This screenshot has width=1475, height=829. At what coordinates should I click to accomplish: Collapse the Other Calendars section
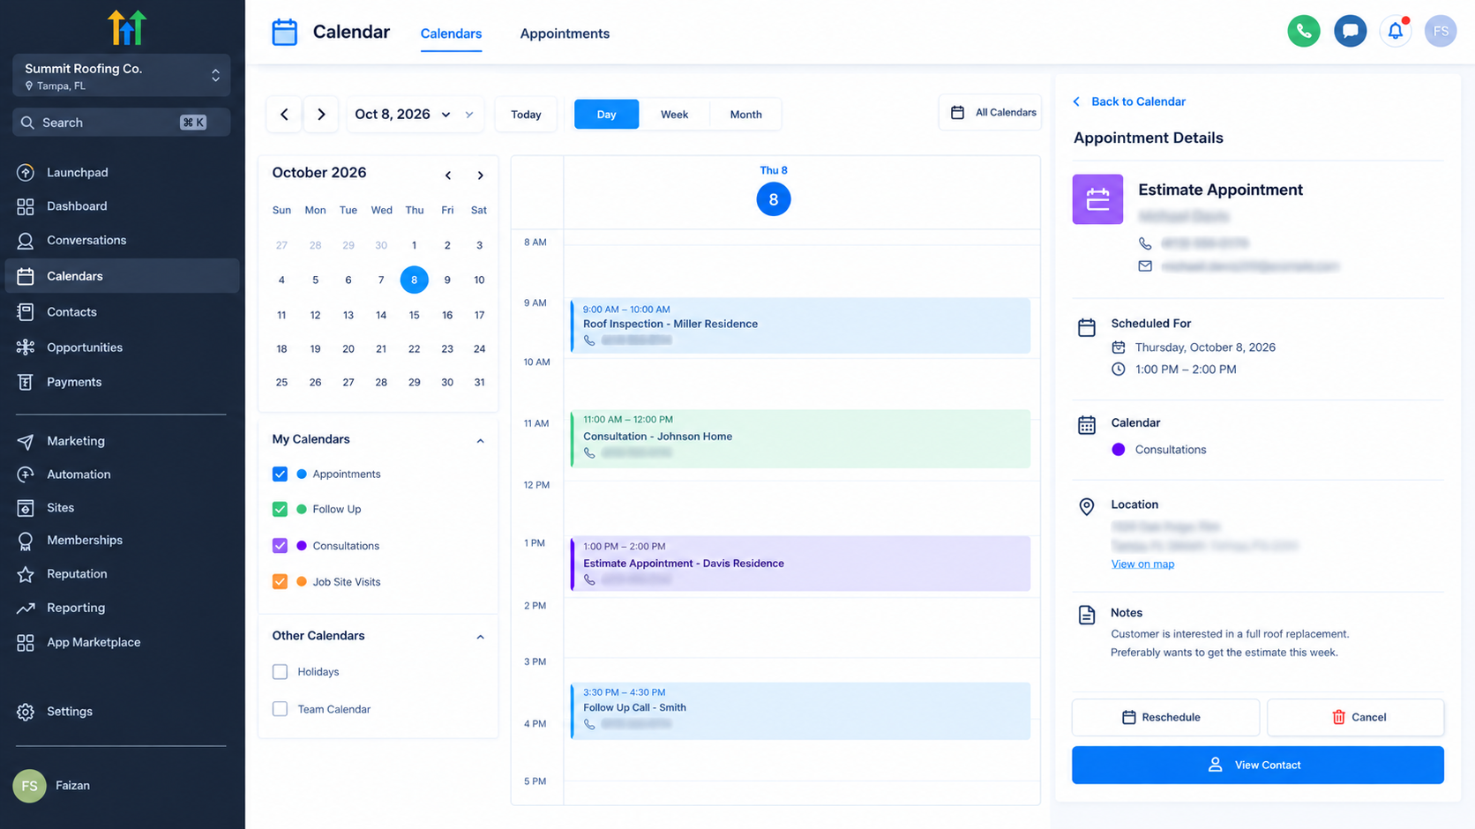tap(480, 637)
